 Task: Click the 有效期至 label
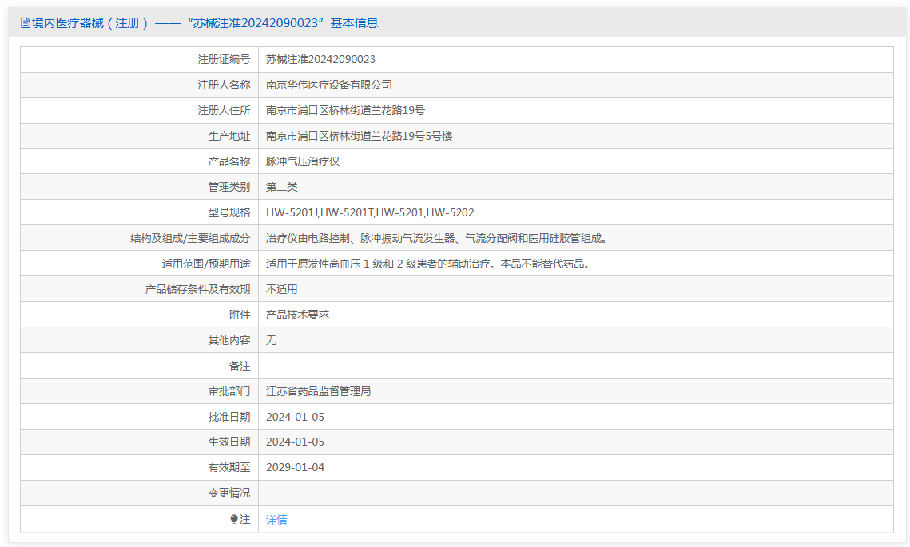click(x=228, y=467)
